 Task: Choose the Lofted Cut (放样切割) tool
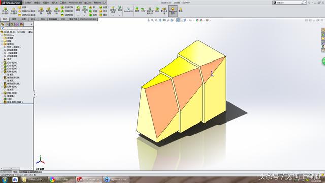pos(67,11)
